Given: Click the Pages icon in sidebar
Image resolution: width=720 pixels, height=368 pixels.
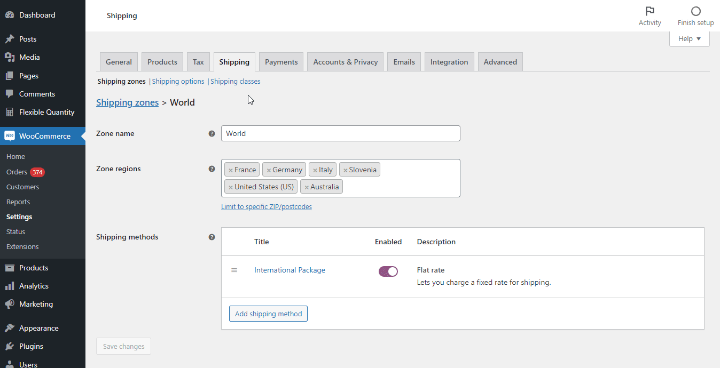Looking at the screenshot, I should tap(10, 76).
